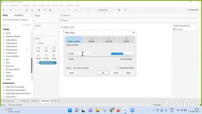The height and width of the screenshot is (114, 202).
Task: Select the Sales field in Tables
Action: 8,79
